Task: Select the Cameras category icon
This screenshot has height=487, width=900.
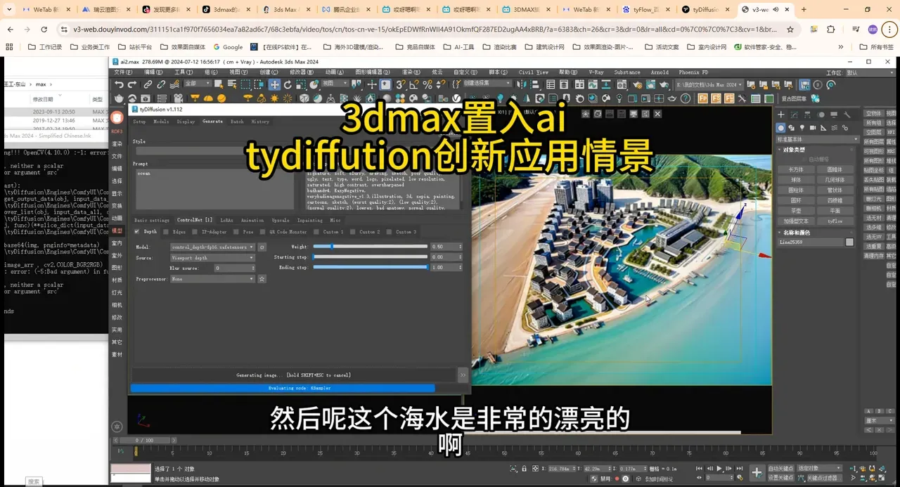Action: click(x=813, y=128)
